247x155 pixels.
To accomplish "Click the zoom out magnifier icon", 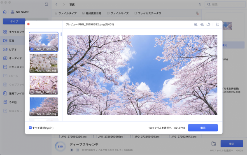I will (196, 25).
